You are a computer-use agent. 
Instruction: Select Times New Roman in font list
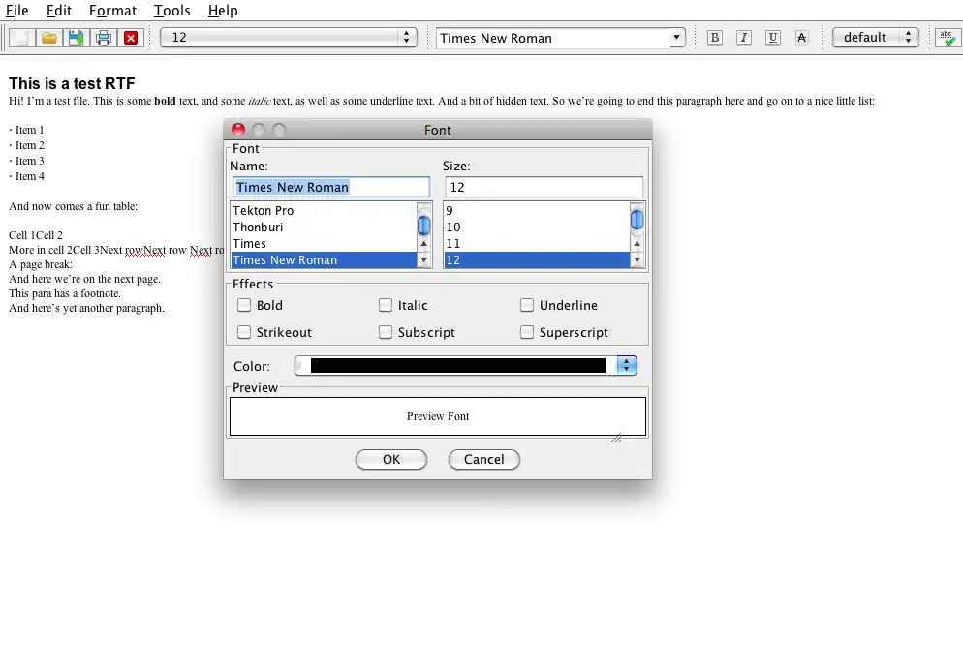324,260
